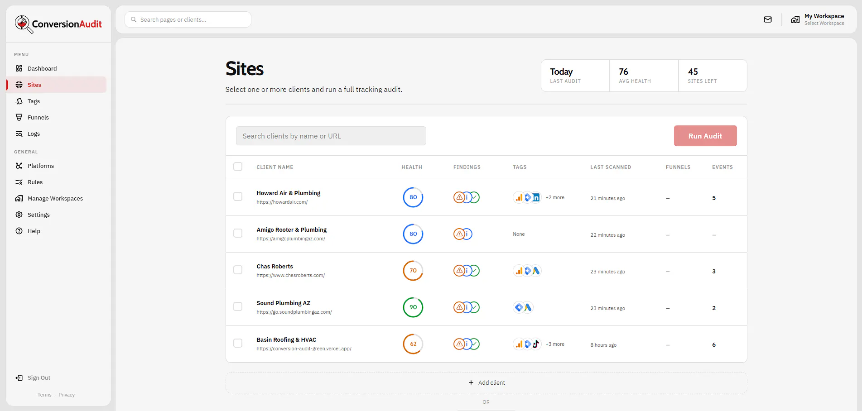
Task: Open the mail envelope icon
Action: [x=768, y=19]
